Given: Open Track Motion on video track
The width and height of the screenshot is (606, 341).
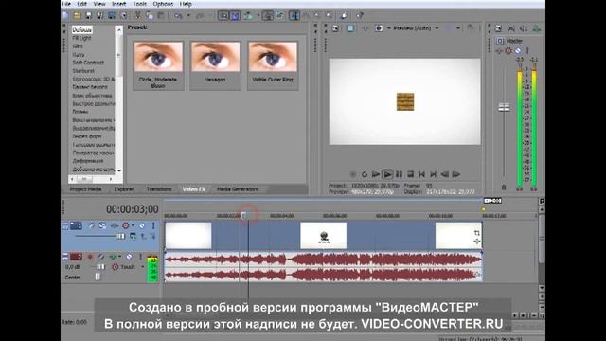Looking at the screenshot, I should point(102,225).
